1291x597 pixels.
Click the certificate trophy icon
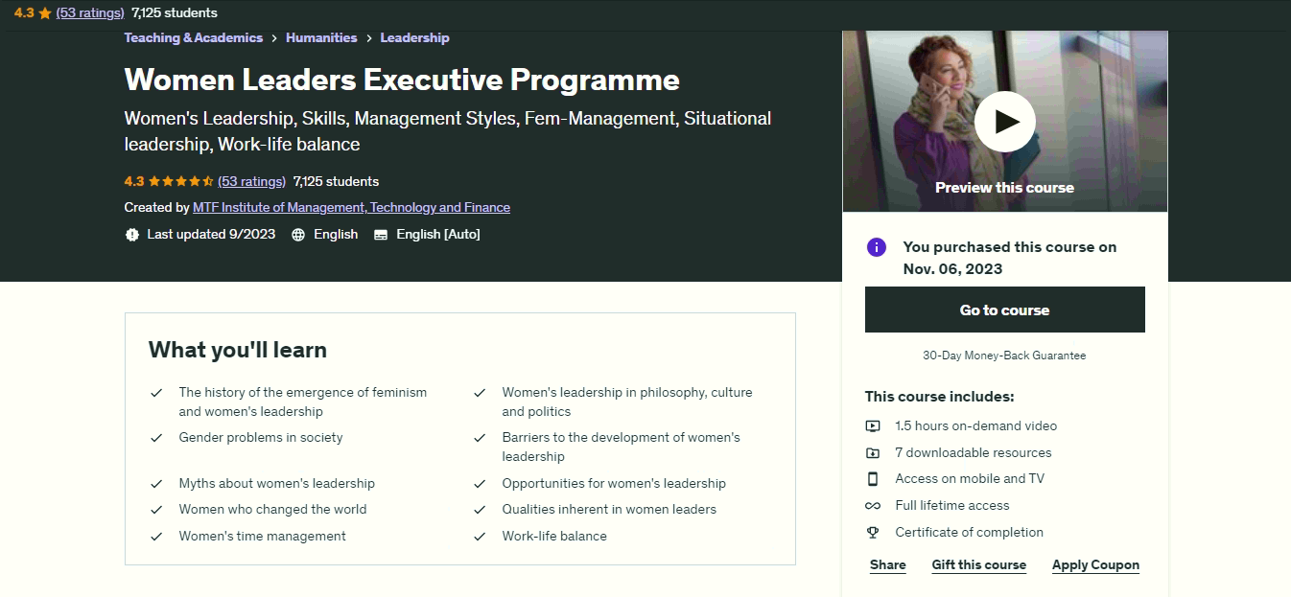(x=873, y=533)
